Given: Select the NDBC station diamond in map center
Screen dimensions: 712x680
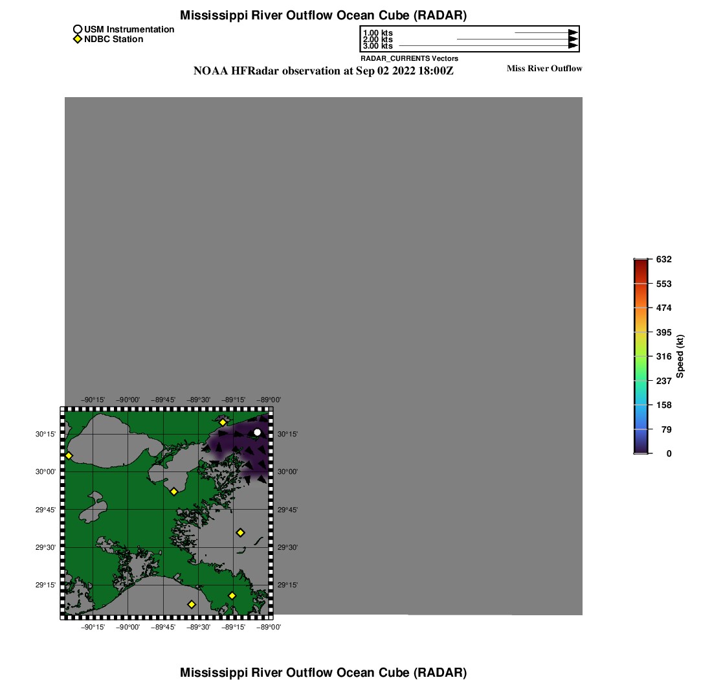Looking at the screenshot, I should click(174, 492).
